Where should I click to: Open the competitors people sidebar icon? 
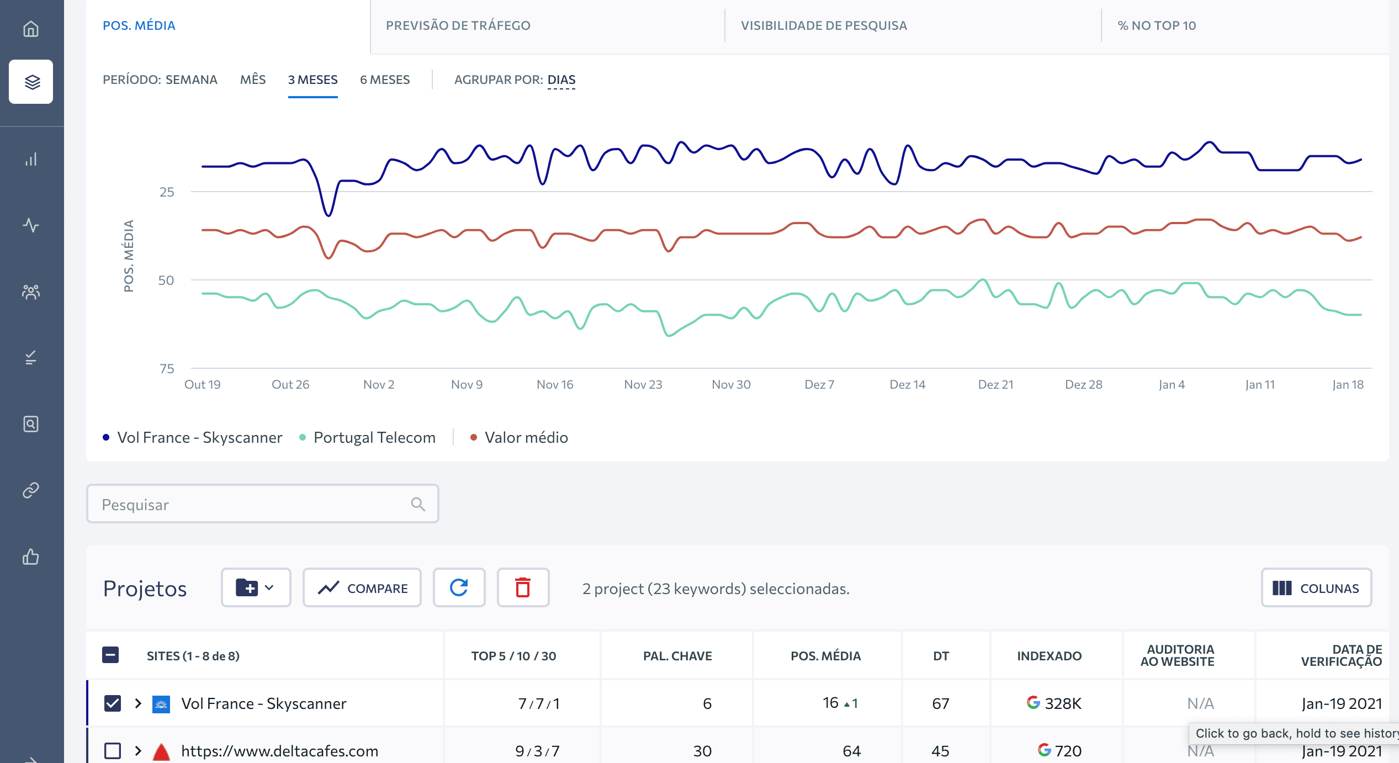click(31, 292)
